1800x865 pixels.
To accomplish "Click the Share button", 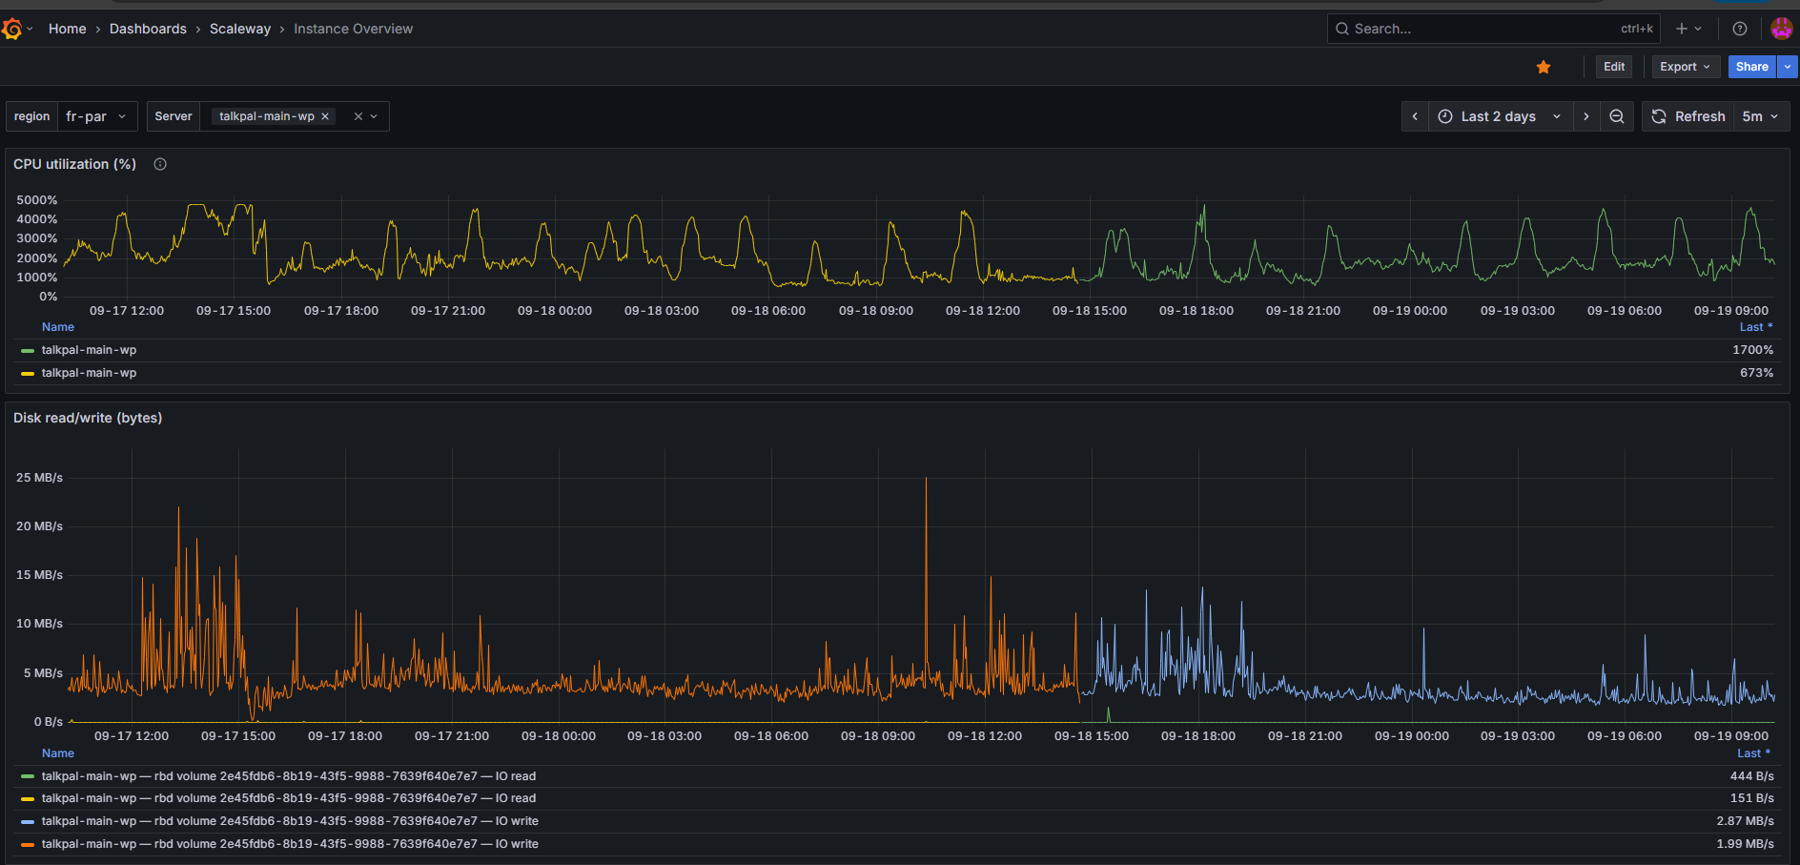I will pos(1751,67).
